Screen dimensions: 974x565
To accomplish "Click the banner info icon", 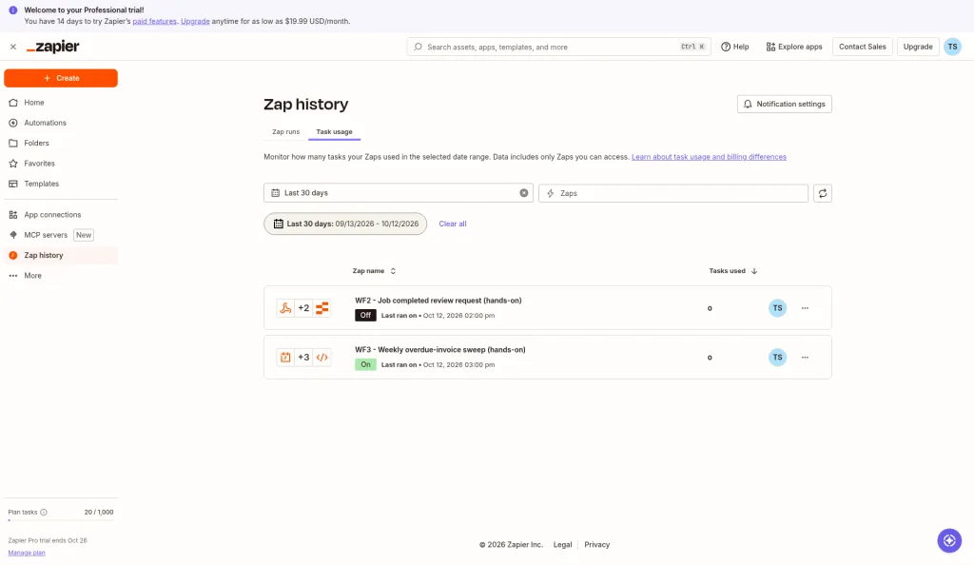I will click(x=13, y=10).
